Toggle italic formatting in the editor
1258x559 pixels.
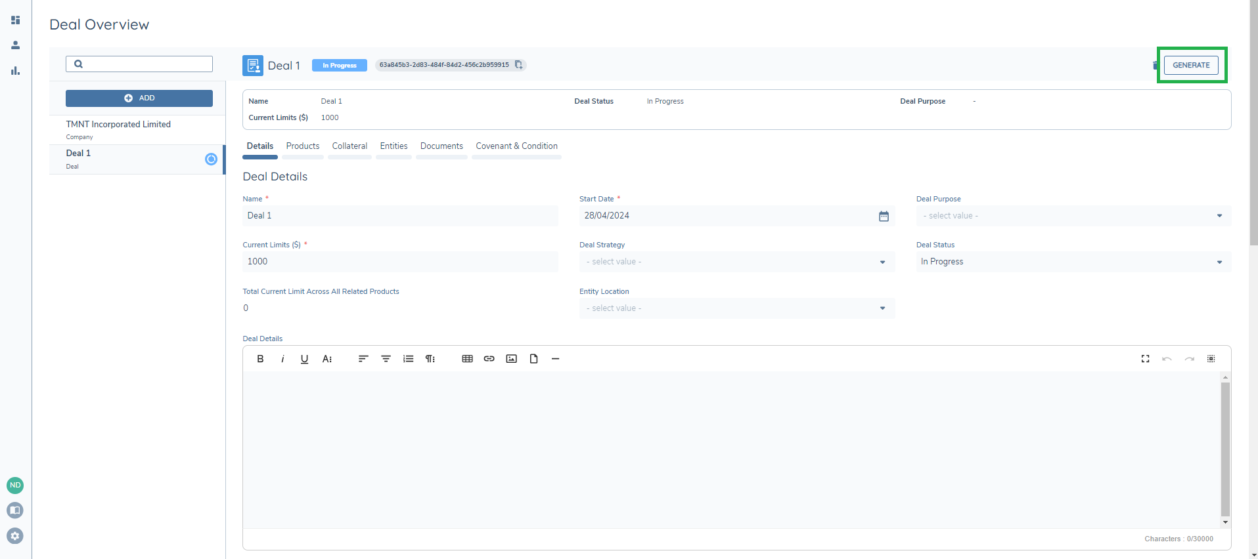point(282,359)
